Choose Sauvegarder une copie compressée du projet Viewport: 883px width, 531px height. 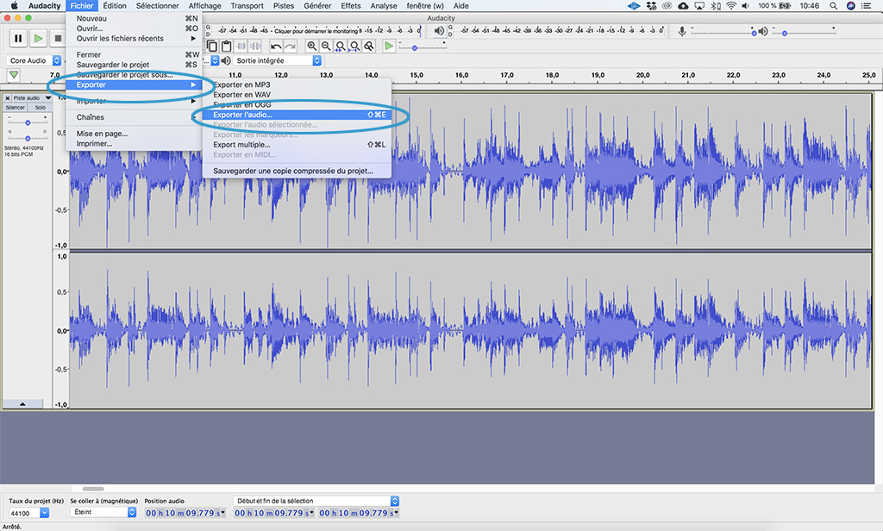[297, 171]
